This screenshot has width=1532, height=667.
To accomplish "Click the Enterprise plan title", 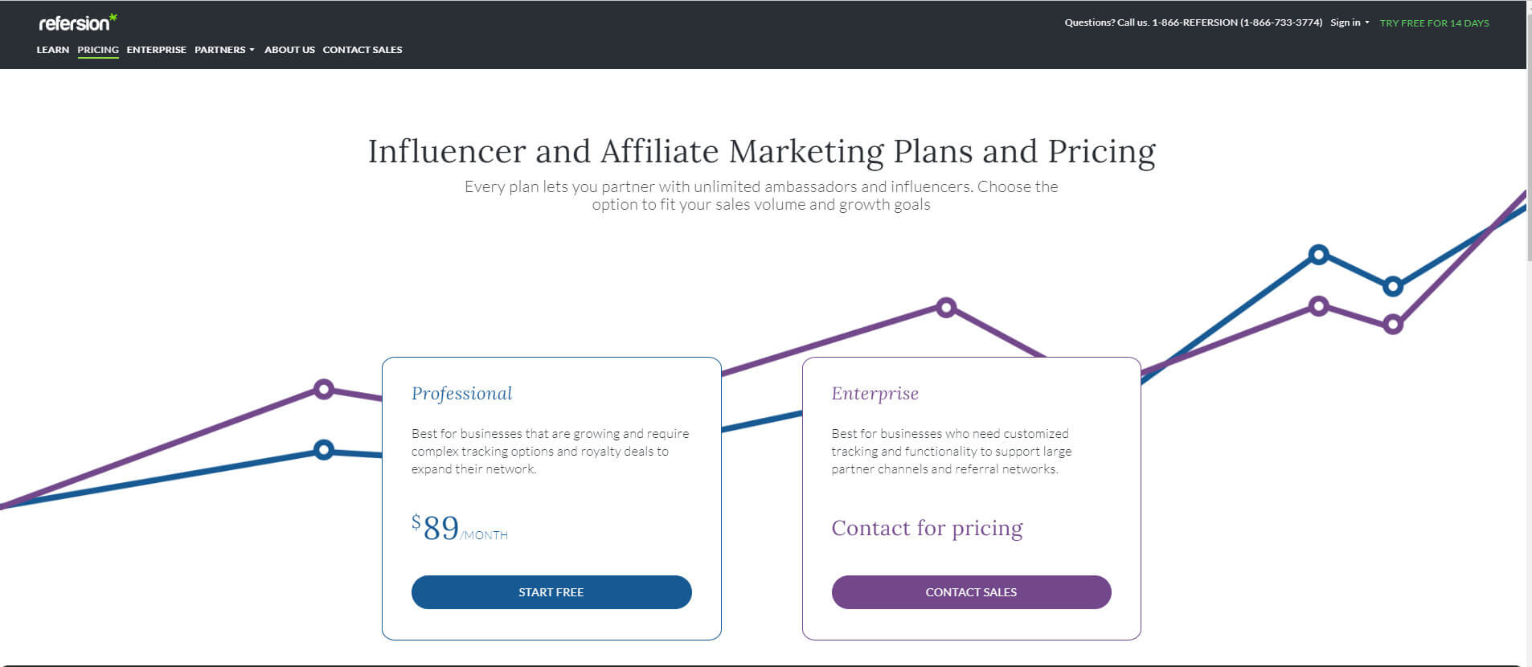I will pos(875,394).
